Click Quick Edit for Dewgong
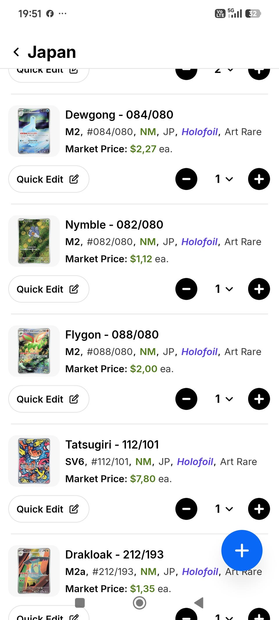 [49, 179]
